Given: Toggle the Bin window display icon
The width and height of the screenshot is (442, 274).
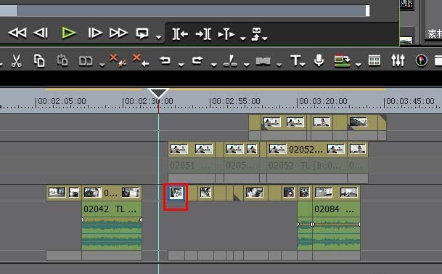Looking at the screenshot, I should pos(375,60).
